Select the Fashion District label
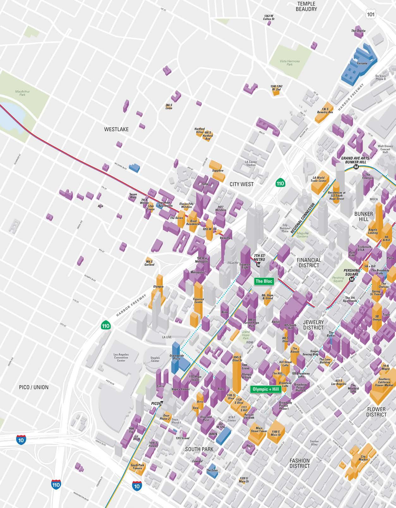Viewport: 396px width, 508px height. tap(300, 463)
